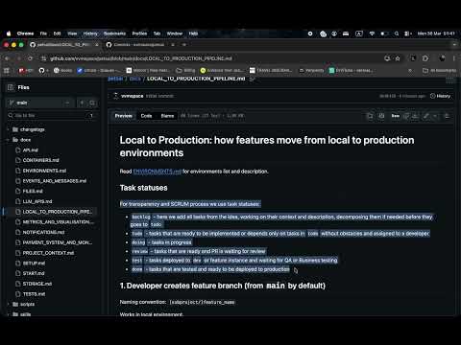
Task: Open EVENTS_AND_MESSAGES.md file
Action: coord(55,181)
